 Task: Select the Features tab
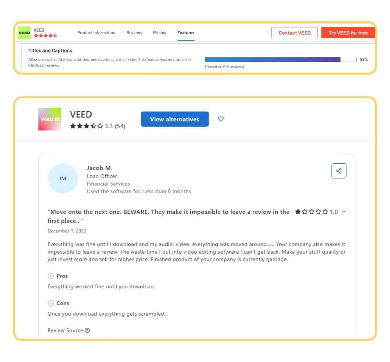tap(186, 33)
